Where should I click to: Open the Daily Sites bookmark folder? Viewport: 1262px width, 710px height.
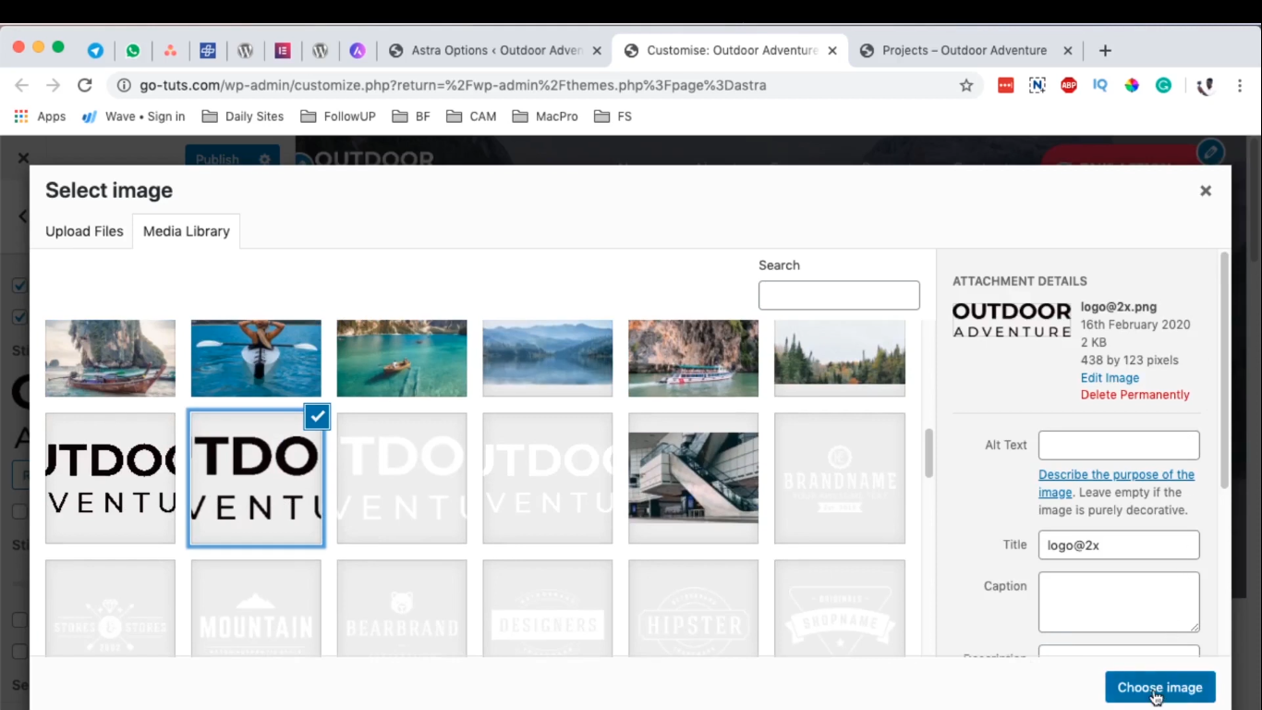[243, 116]
